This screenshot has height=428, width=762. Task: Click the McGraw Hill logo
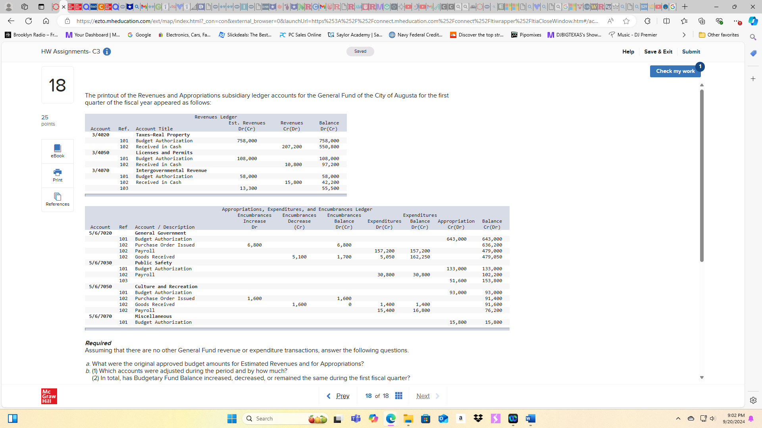point(49,396)
